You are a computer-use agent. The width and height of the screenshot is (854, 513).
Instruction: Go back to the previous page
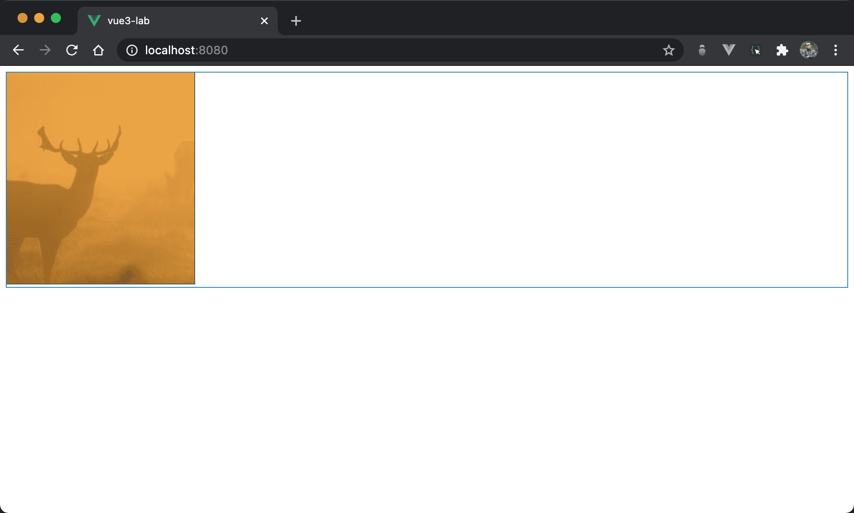[18, 50]
